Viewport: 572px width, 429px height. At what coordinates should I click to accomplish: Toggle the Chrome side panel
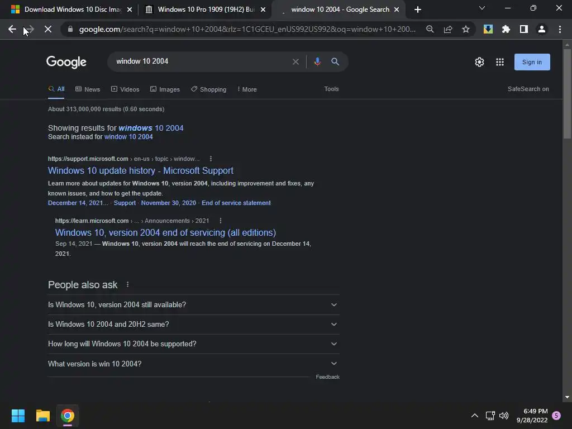(x=524, y=29)
